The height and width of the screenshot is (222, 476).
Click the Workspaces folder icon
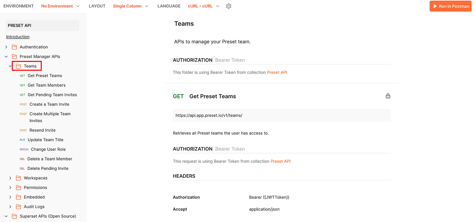click(18, 178)
